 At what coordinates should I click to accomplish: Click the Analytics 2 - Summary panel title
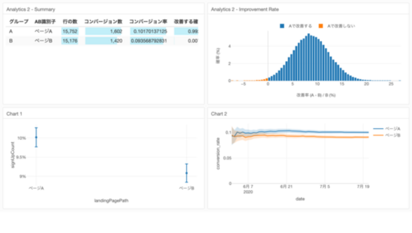(31, 9)
